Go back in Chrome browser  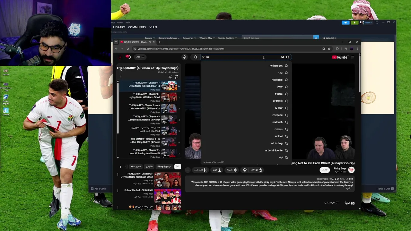point(116,49)
